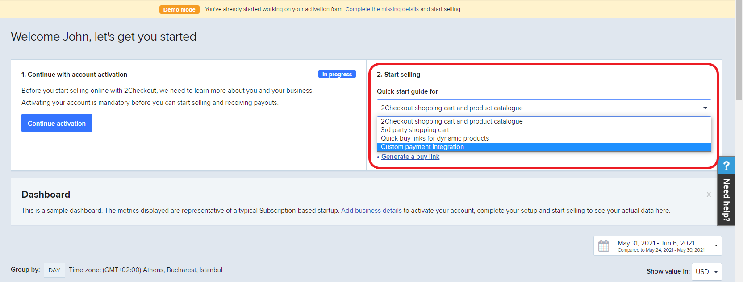Image resolution: width=743 pixels, height=282 pixels.
Task: Click the calendar icon beside the date range
Action: [604, 246]
